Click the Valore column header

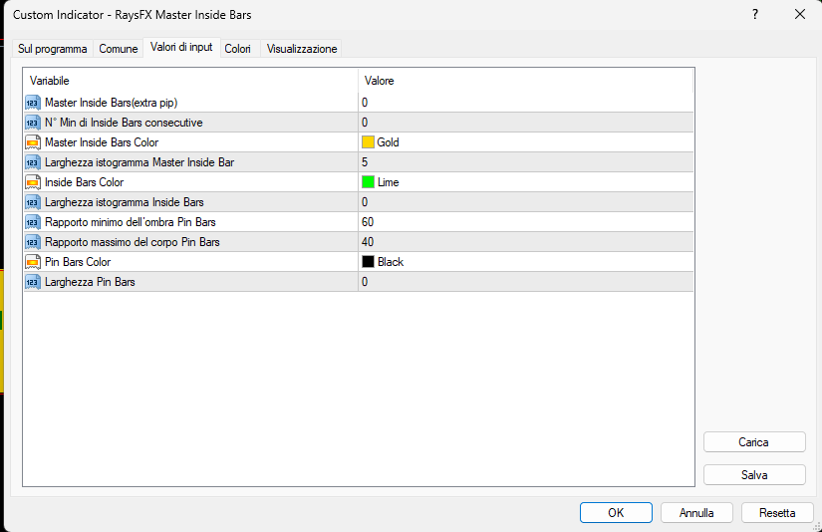coord(526,81)
